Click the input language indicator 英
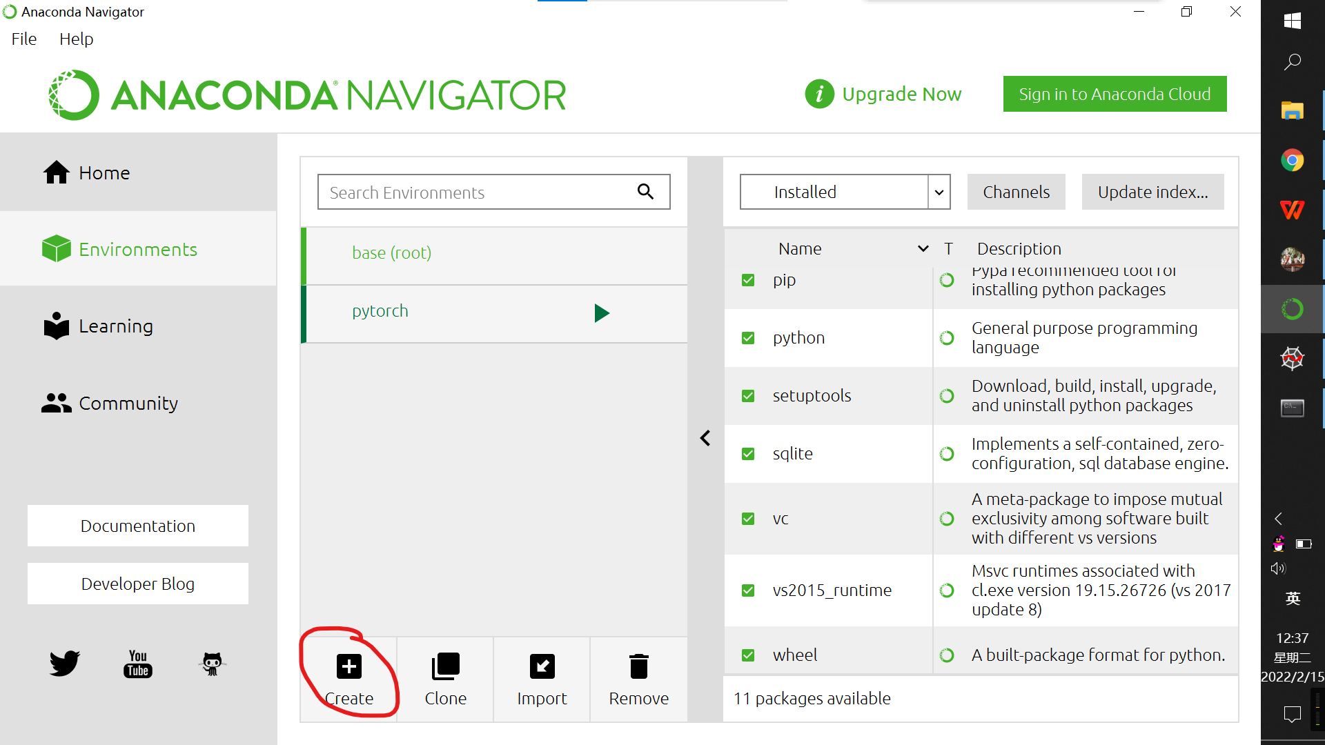The image size is (1325, 745). coord(1293,599)
